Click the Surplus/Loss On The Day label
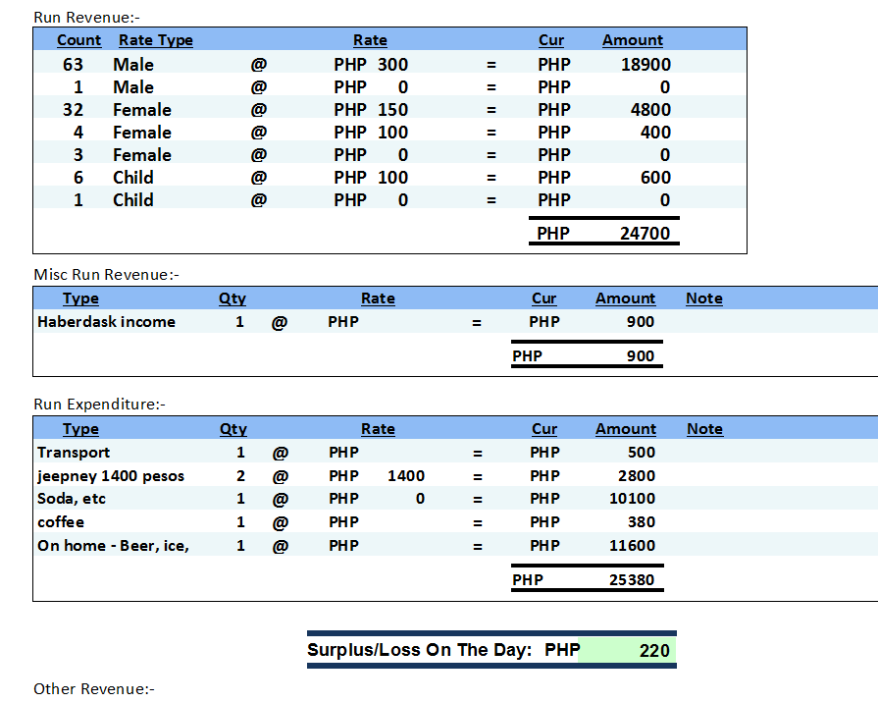 tap(420, 650)
